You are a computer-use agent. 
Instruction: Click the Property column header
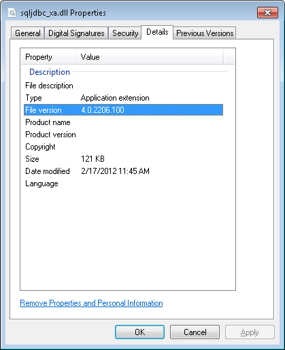coord(49,57)
